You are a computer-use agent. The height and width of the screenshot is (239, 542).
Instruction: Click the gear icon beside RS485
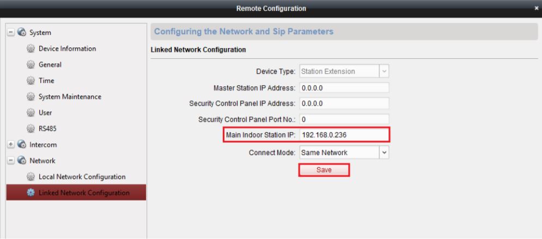[31, 129]
